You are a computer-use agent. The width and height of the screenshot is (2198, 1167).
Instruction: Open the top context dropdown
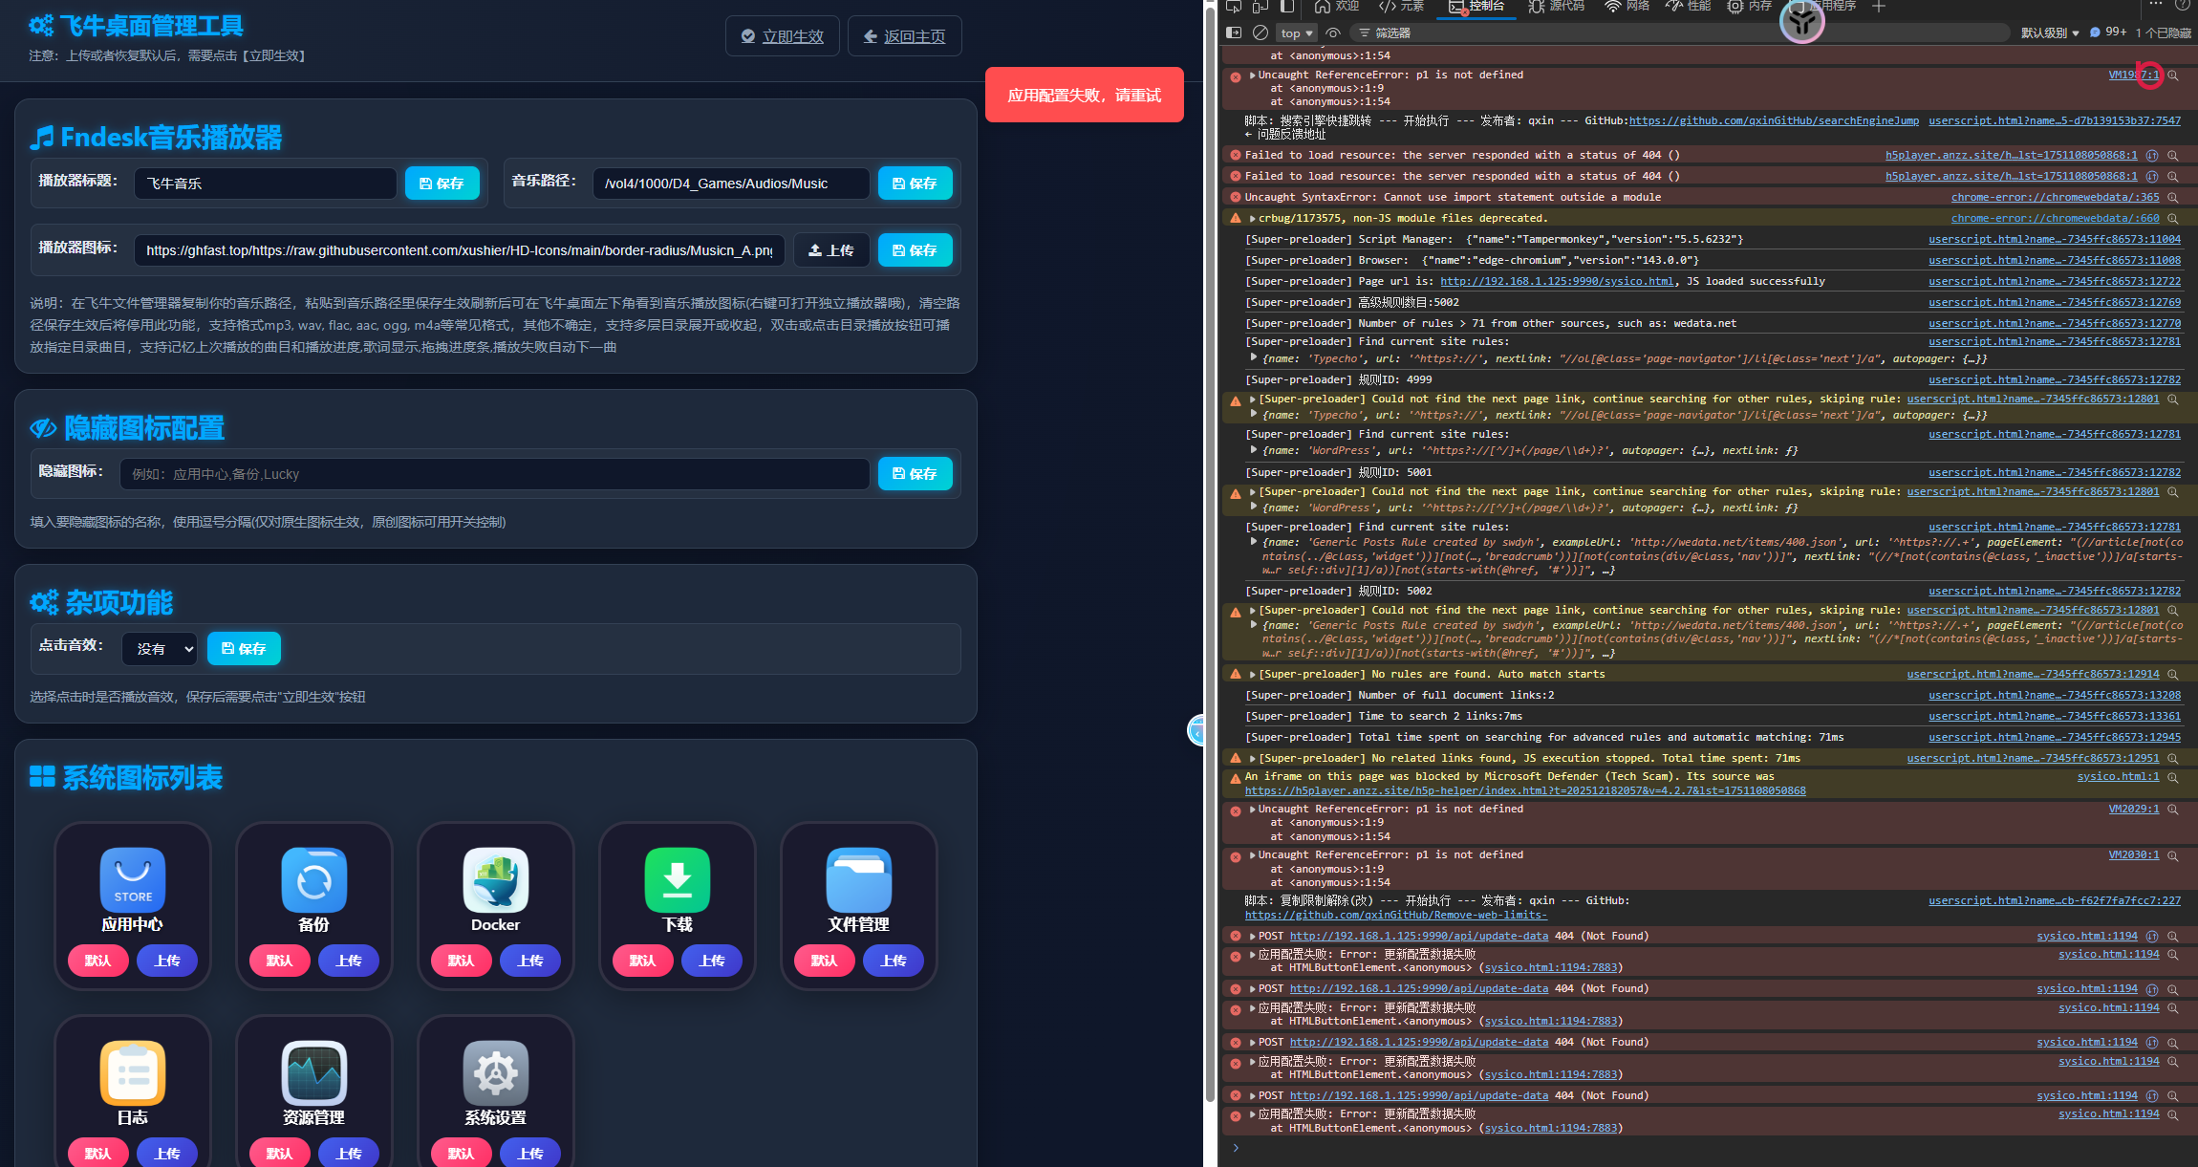pos(1297,32)
